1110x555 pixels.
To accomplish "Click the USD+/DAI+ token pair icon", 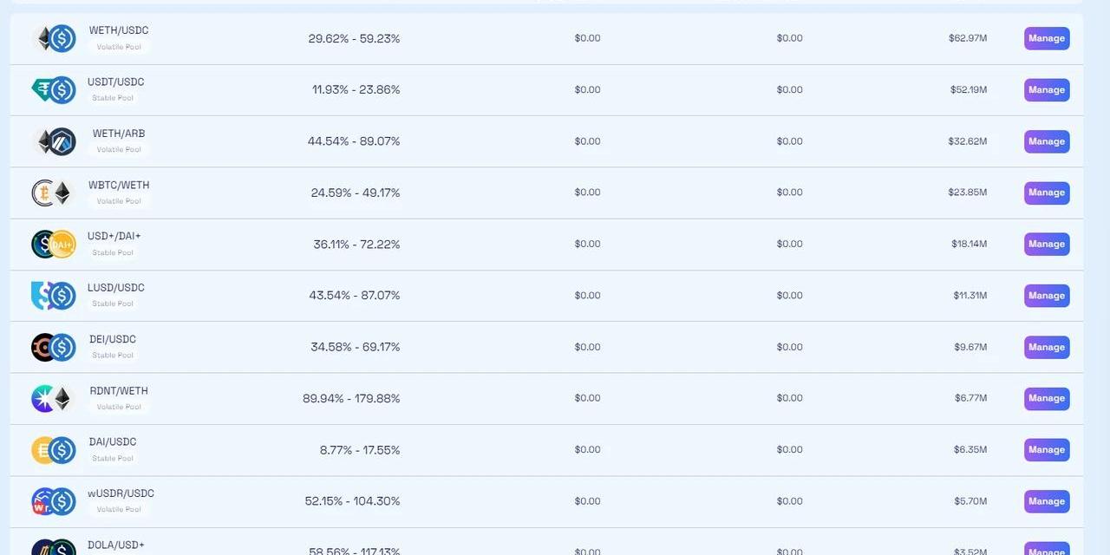I will 54,244.
